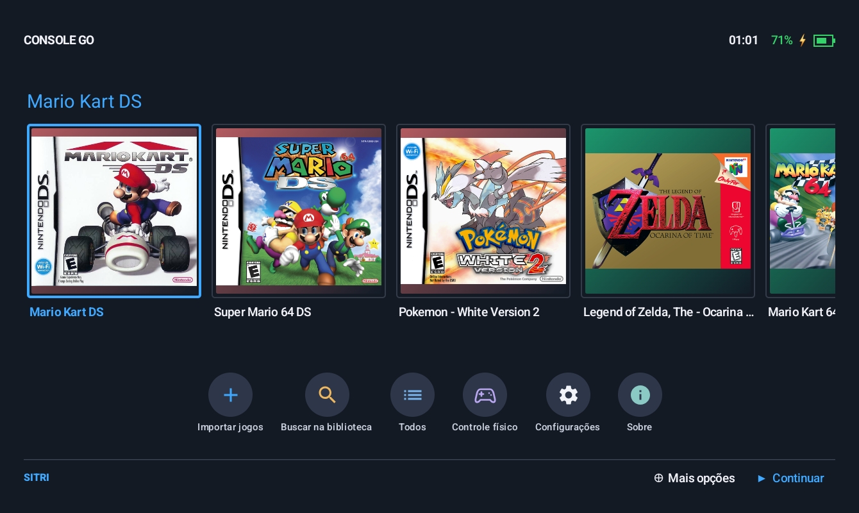Open Mais opções

(694, 478)
